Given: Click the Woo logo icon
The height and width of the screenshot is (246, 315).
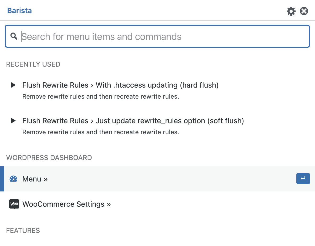Looking at the screenshot, I should point(14,204).
